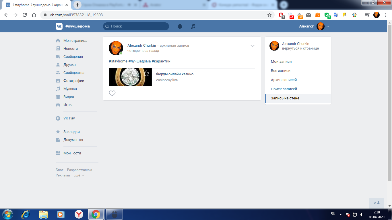Click the VK logo in the header

[59, 26]
